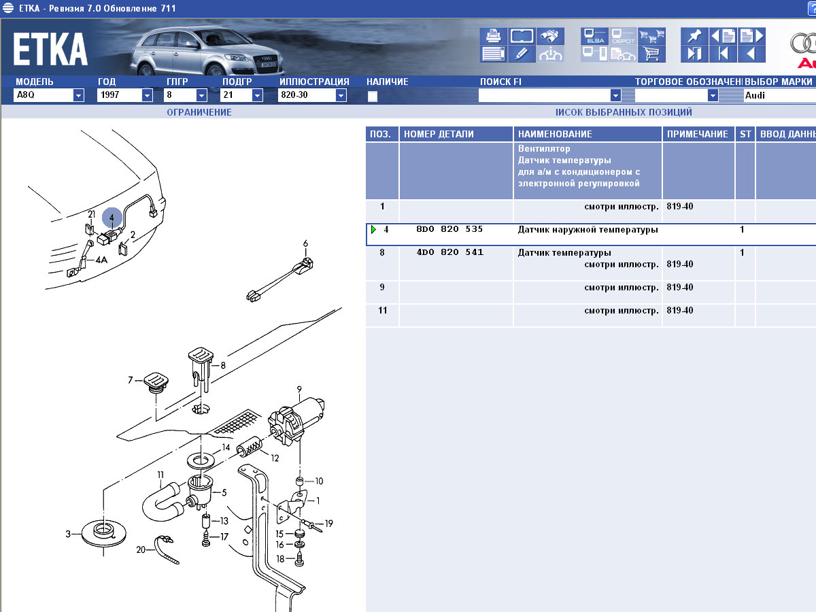Image resolution: width=816 pixels, height=612 pixels.
Task: Click the exit door icon
Action: coord(694,54)
